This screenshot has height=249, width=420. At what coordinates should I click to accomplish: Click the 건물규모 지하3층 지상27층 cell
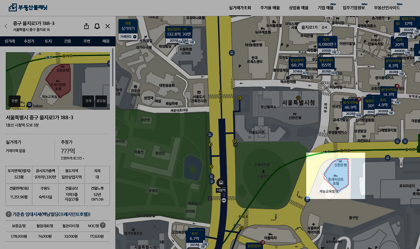click(x=72, y=194)
